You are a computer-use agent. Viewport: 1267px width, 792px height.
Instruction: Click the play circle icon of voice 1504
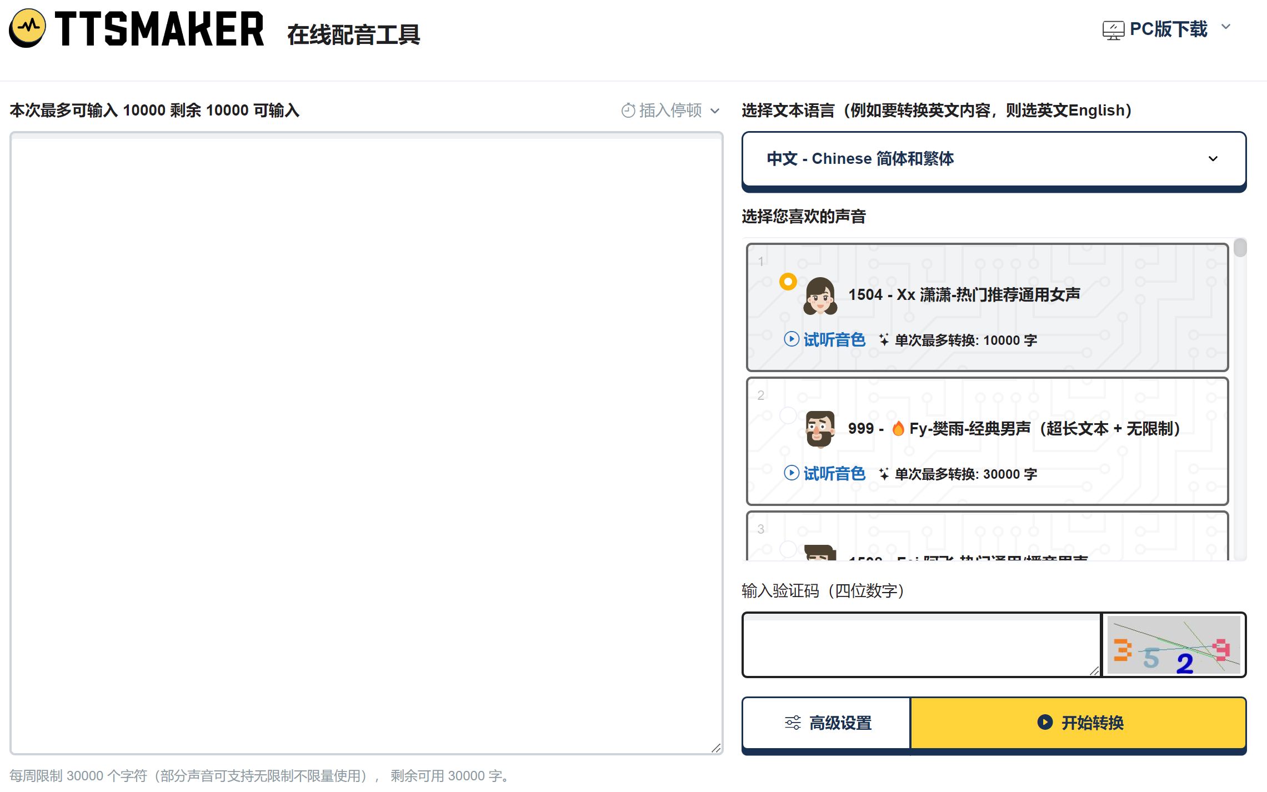tap(792, 339)
